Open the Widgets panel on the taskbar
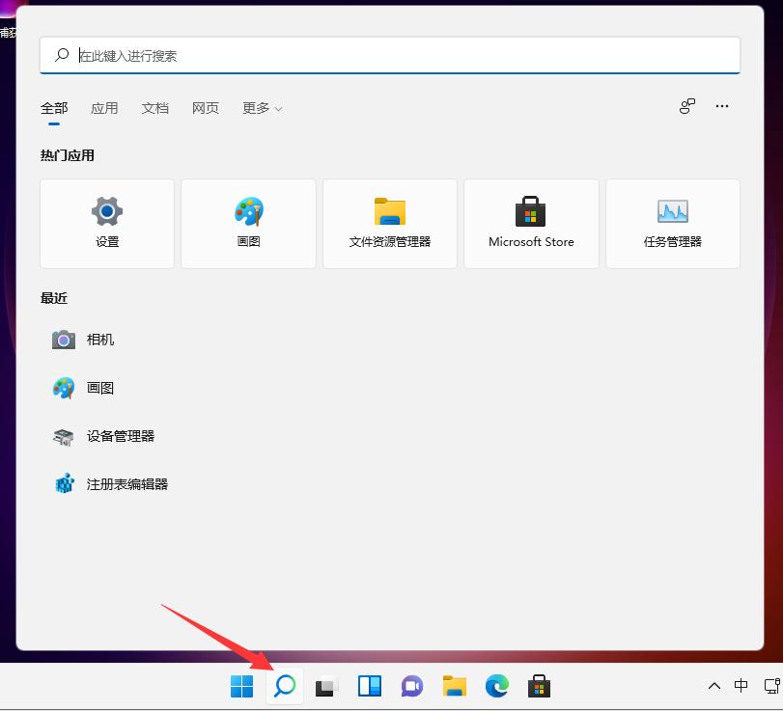 [x=369, y=686]
